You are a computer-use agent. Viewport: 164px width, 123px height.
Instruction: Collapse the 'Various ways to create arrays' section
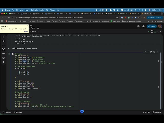point(8,48)
